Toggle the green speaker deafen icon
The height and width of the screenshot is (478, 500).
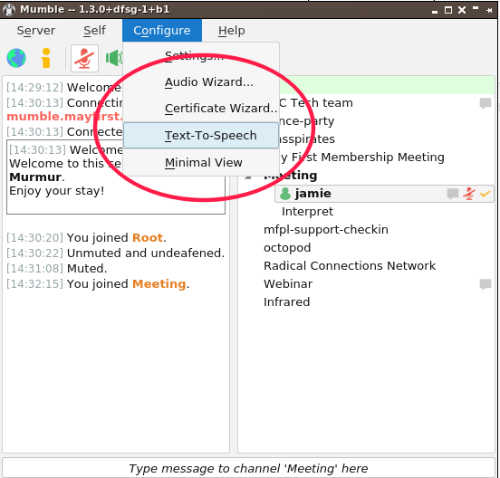114,58
